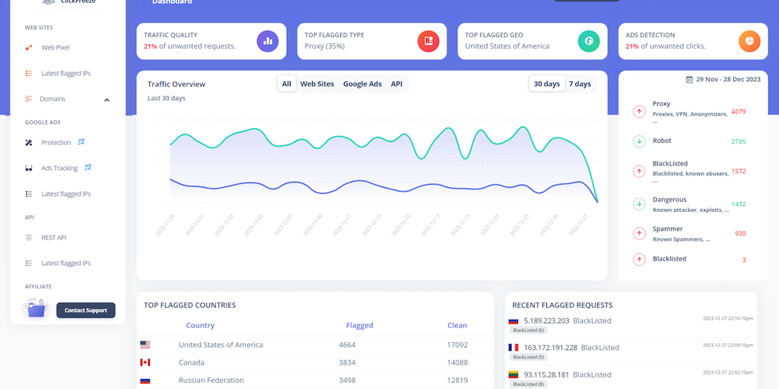Click the French flag beside 163.172.191.228
Viewport: 779px width, 389px height.
pos(514,348)
